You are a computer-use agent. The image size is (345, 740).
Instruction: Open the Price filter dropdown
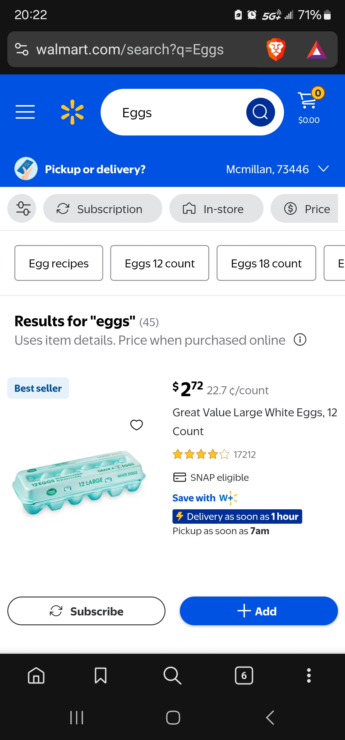[307, 209]
